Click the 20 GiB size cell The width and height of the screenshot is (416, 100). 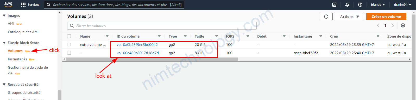(200, 45)
